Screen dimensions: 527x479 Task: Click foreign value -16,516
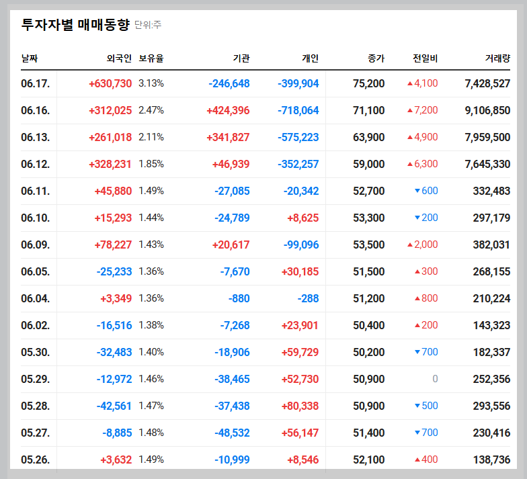[x=114, y=325]
